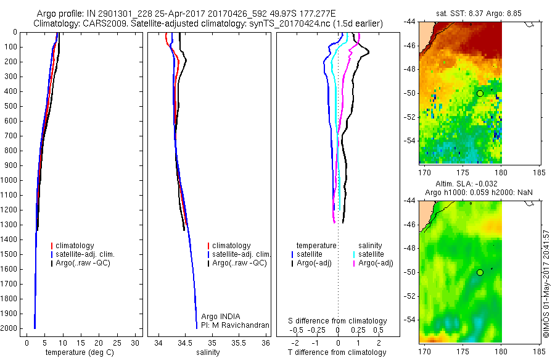Viewport: 555px width, 358px height.
Task: Select the 'Argo INDIA' text in salinity panel
Action: pos(221,317)
